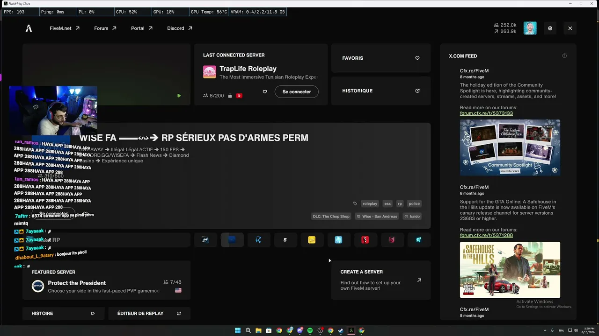Open Microsoft Store from the taskbar
The image size is (599, 336).
[x=269, y=330]
